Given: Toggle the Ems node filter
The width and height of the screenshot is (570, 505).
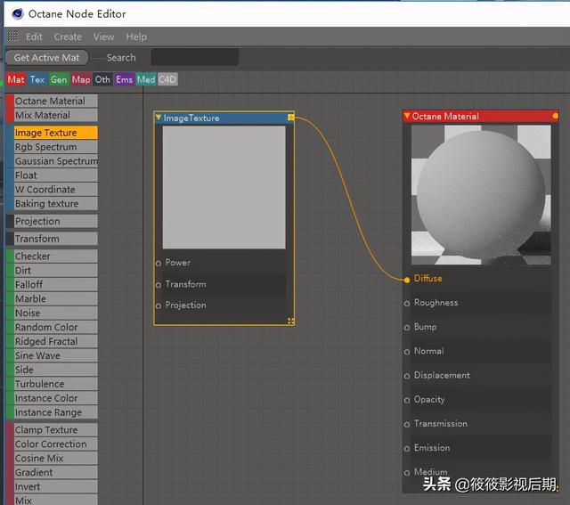Looking at the screenshot, I should (124, 79).
